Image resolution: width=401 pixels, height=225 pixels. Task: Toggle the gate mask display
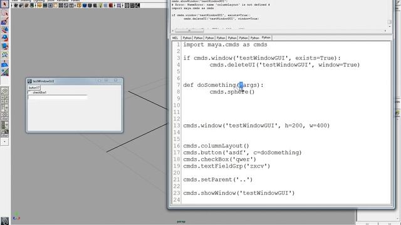pyautogui.click(x=55, y=6)
